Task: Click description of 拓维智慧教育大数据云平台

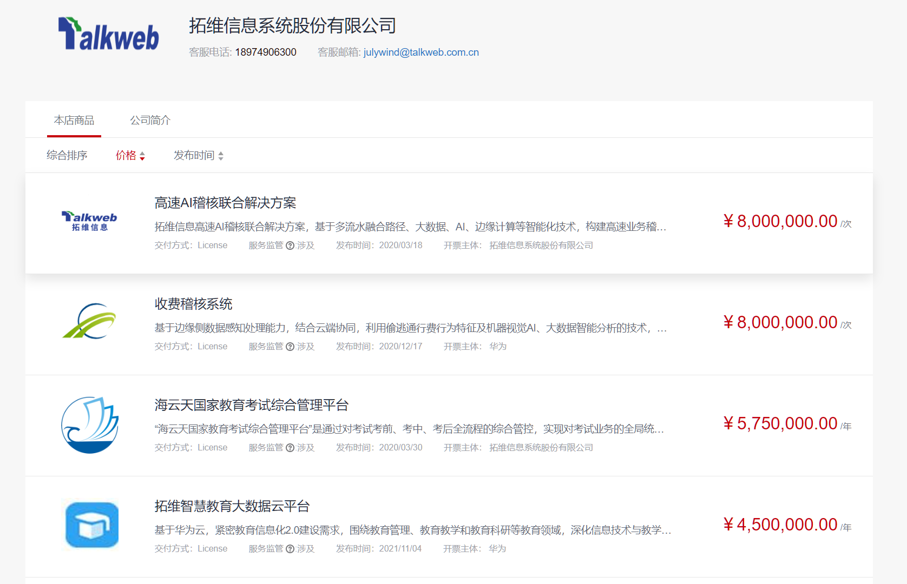Action: pyautogui.click(x=413, y=530)
